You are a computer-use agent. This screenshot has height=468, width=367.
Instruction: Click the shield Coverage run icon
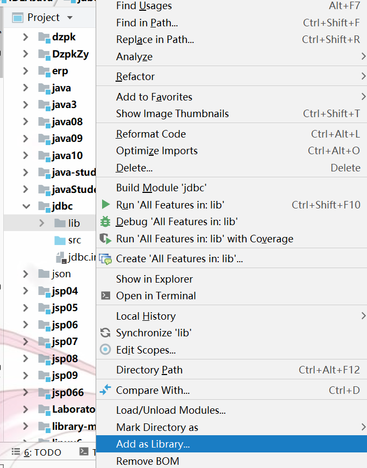tap(105, 239)
